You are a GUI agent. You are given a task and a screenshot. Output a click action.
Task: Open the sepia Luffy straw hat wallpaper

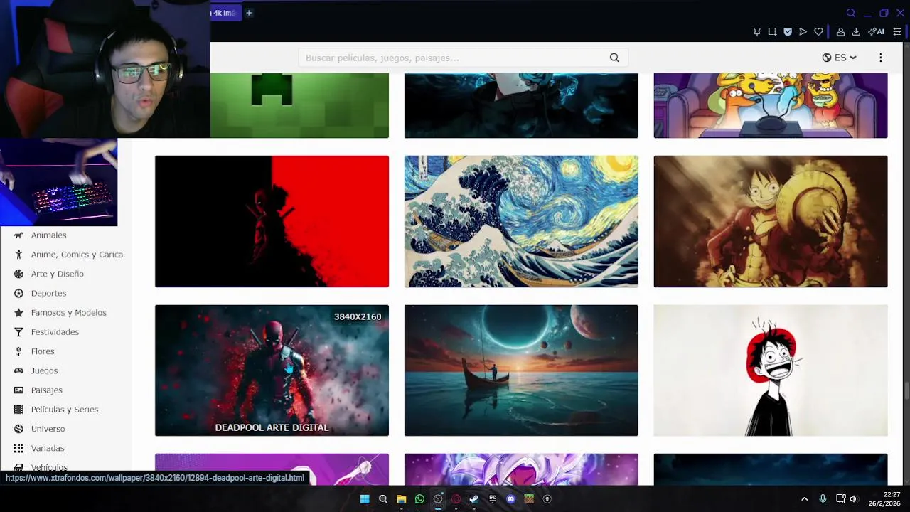pos(771,221)
